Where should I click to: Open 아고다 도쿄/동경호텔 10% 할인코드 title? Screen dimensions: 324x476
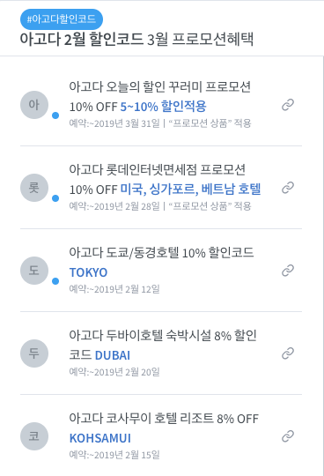tap(161, 253)
